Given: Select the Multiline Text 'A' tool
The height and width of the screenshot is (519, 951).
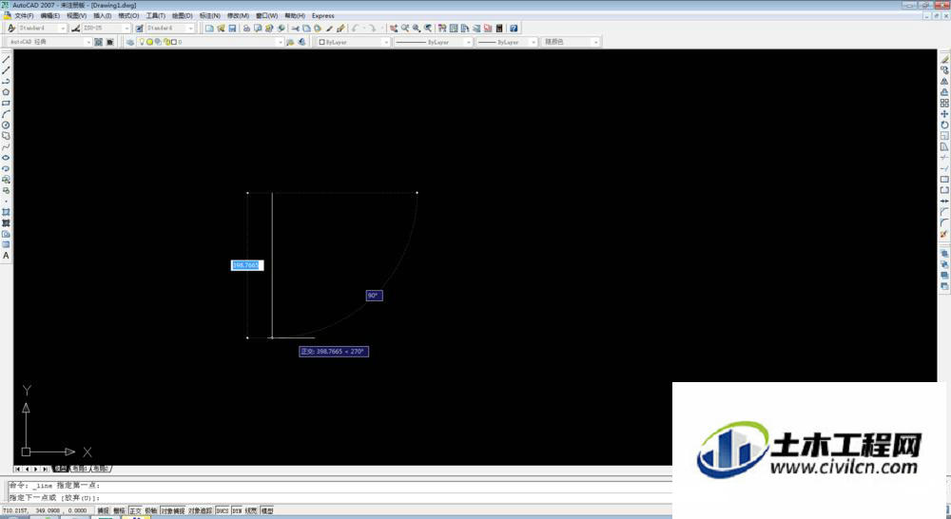Looking at the screenshot, I should [6, 256].
